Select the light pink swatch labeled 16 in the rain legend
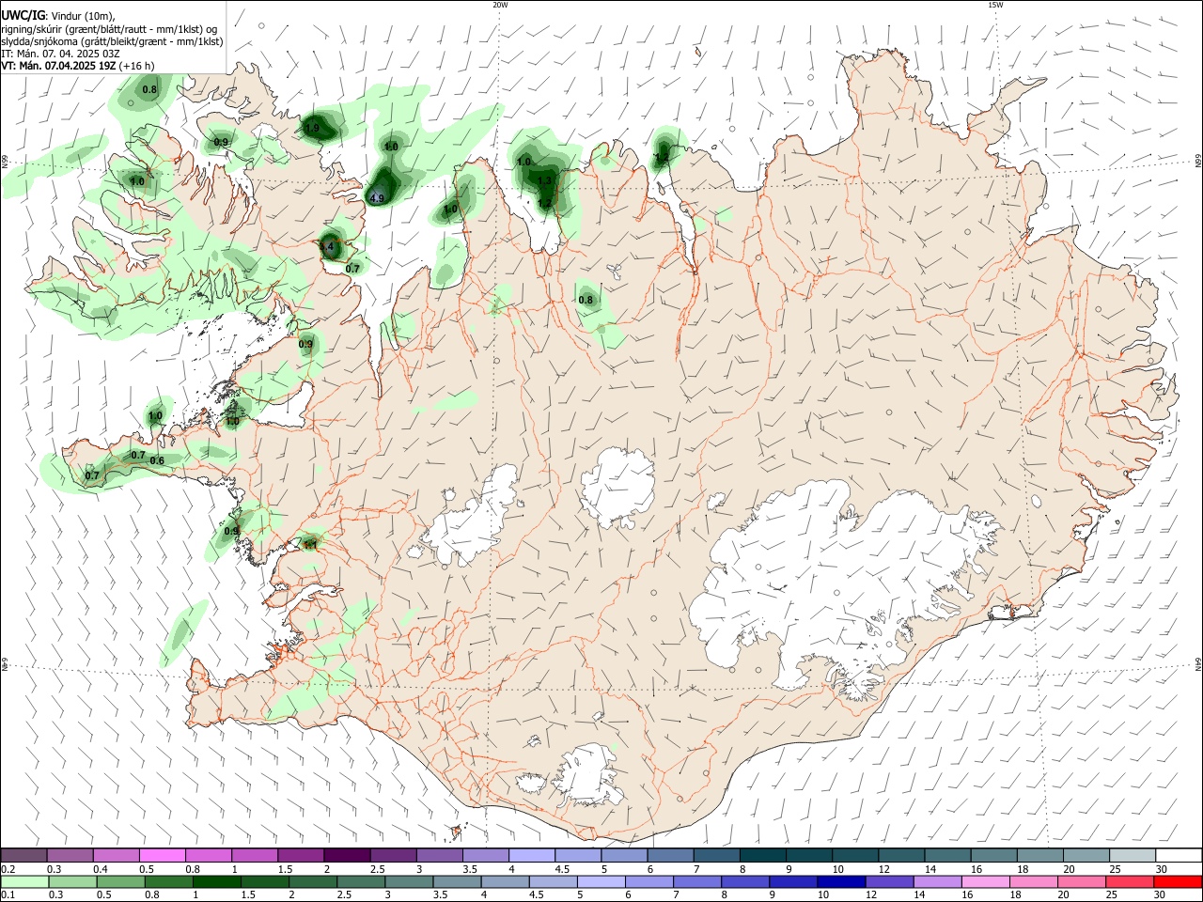The width and height of the screenshot is (1203, 902). click(986, 882)
